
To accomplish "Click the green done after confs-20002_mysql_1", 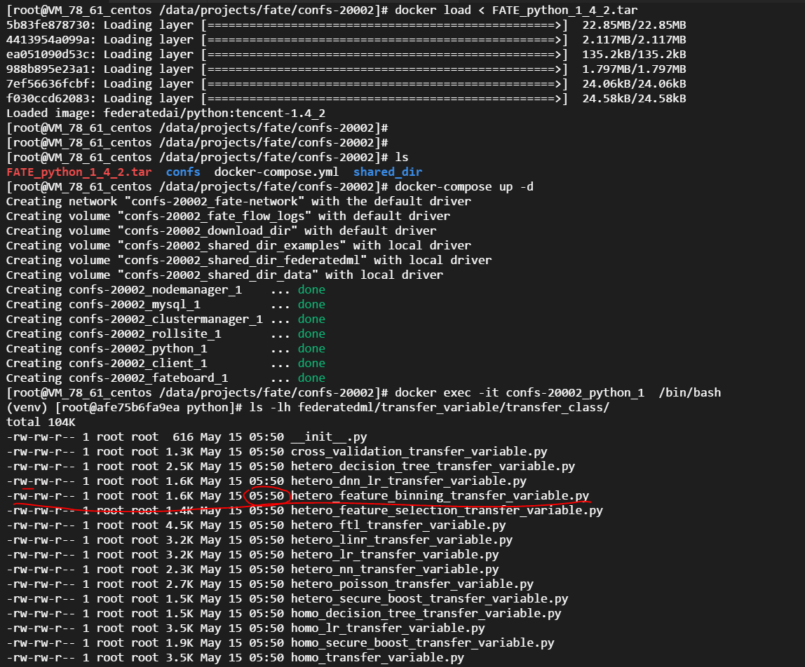I will (311, 305).
